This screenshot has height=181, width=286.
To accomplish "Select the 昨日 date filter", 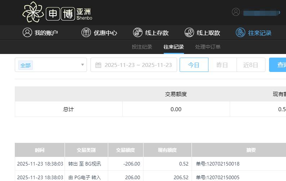I will click(222, 65).
